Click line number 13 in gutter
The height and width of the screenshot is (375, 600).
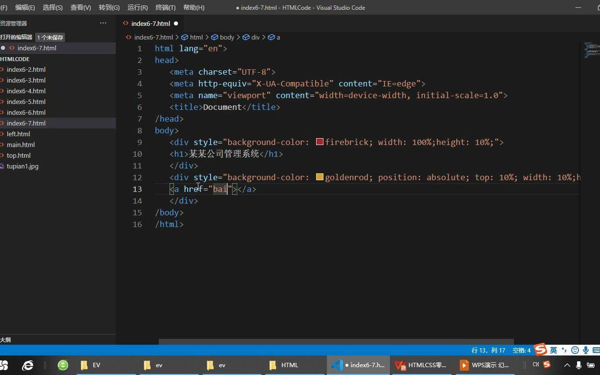pos(137,189)
